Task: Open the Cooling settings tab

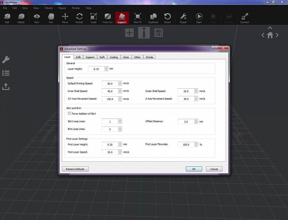Action: 114,57
